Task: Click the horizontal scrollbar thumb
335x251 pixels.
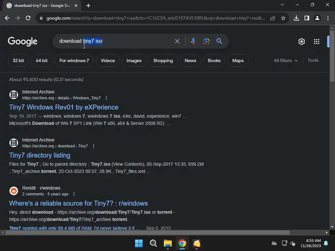Action: (x=148, y=232)
